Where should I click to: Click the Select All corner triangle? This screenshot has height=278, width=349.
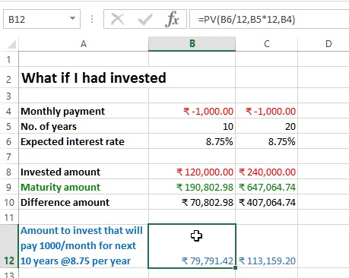(x=11, y=44)
